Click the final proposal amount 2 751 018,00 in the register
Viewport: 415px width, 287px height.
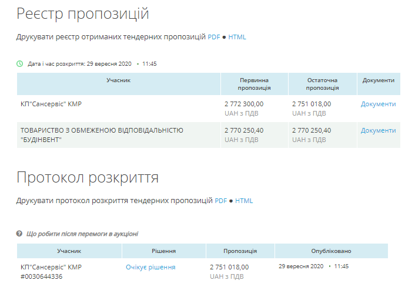click(312, 104)
